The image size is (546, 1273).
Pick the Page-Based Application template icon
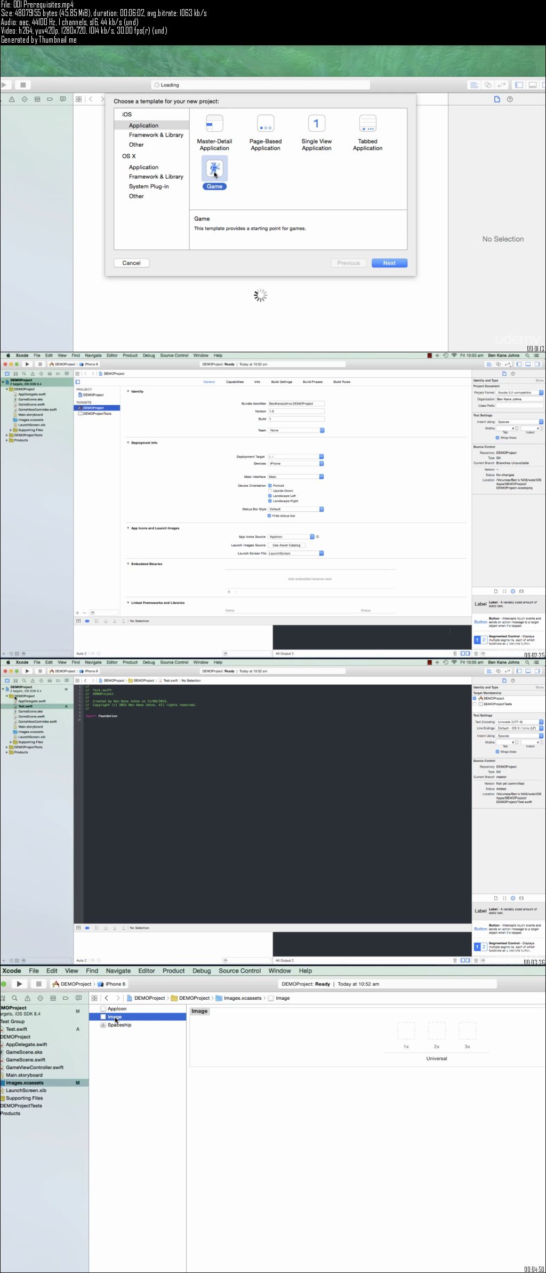click(x=266, y=124)
